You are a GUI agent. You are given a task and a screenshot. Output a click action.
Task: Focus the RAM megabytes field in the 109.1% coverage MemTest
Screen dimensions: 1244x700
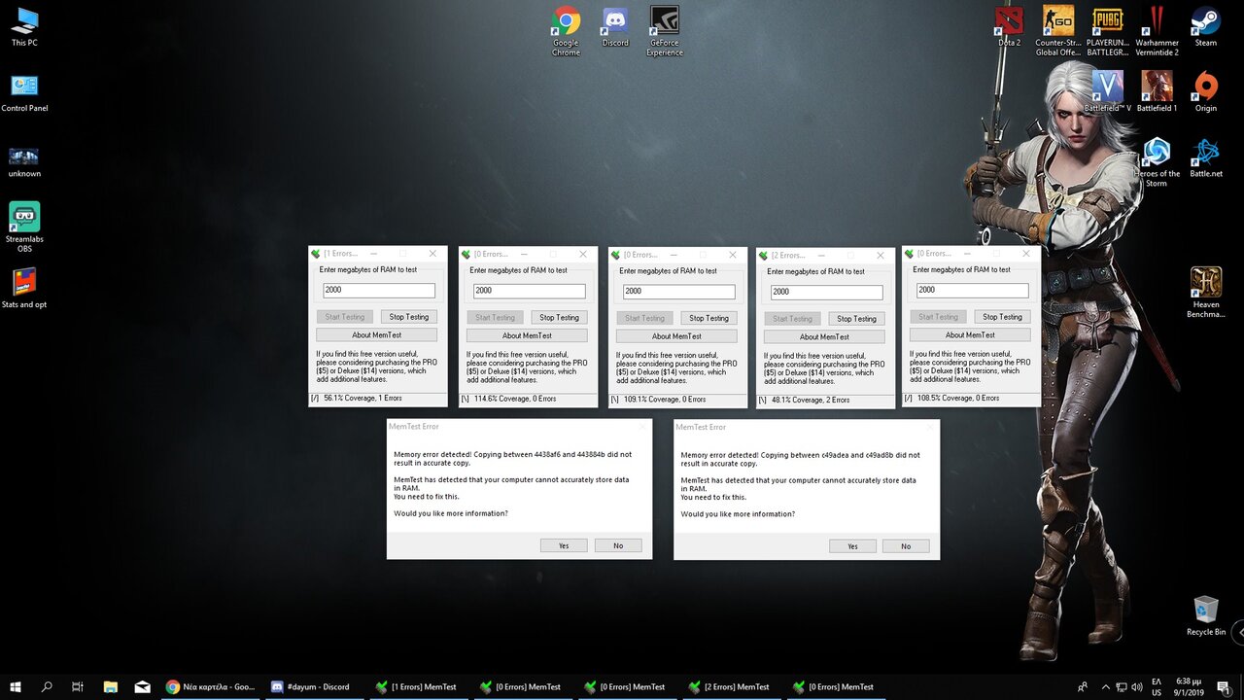[678, 292]
